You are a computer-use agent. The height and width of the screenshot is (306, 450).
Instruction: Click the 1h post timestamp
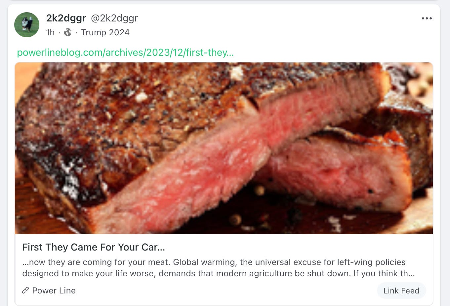pos(50,32)
